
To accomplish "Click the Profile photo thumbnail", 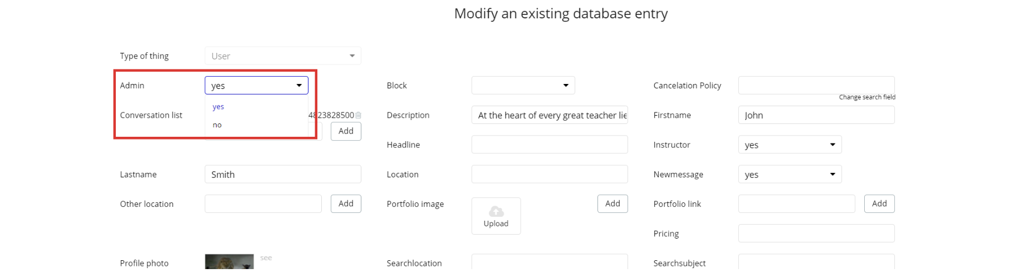I will click(x=229, y=262).
